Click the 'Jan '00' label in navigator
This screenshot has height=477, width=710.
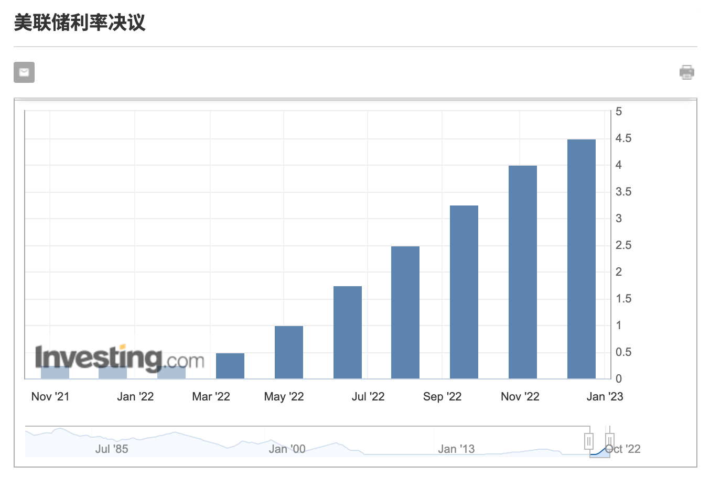(x=287, y=449)
